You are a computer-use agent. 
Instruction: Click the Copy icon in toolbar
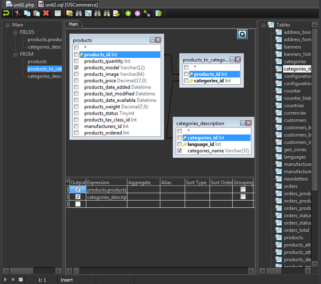click(27, 14)
